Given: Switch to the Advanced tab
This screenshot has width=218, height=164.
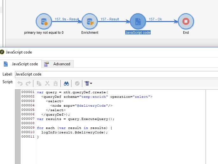Looking at the screenshot, I should [58, 64].
